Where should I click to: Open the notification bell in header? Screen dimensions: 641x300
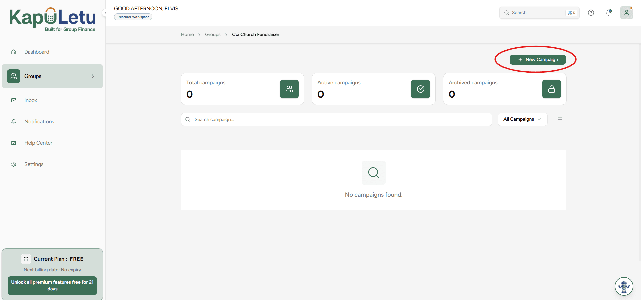(609, 13)
